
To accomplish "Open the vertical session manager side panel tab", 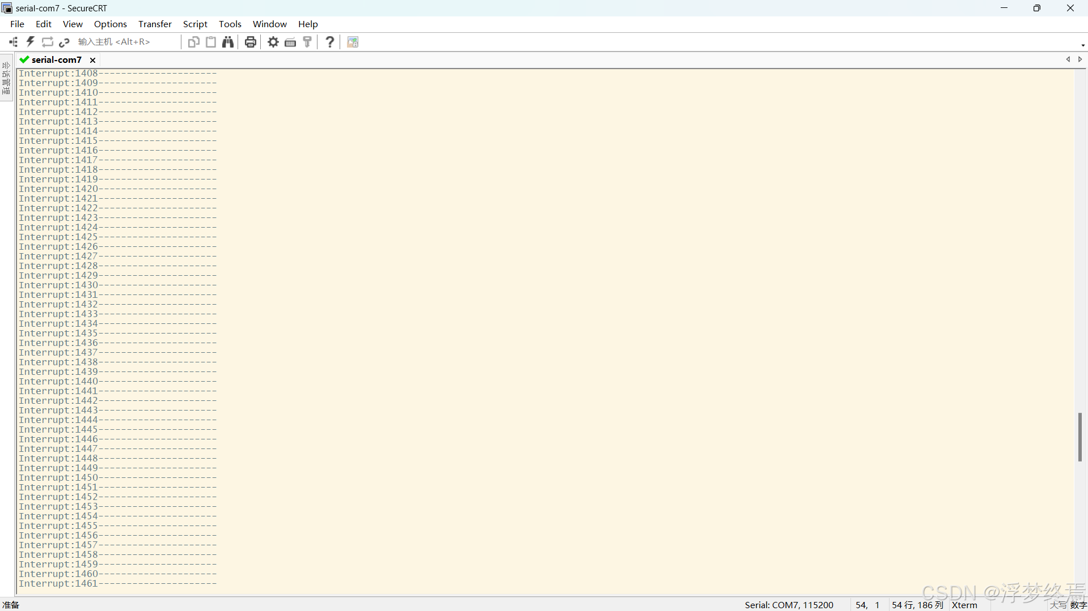I will 6,78.
